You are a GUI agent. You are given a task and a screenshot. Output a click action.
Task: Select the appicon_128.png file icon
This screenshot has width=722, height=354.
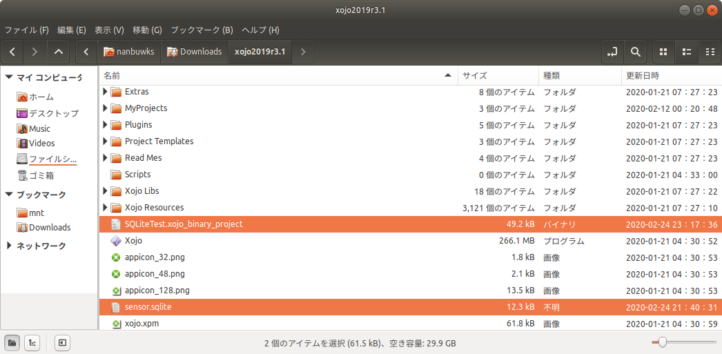pos(116,291)
